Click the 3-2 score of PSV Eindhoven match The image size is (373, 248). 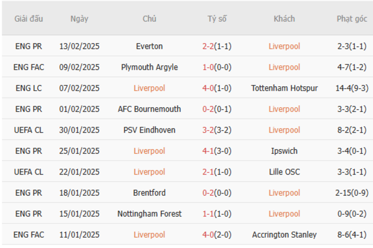(x=208, y=130)
